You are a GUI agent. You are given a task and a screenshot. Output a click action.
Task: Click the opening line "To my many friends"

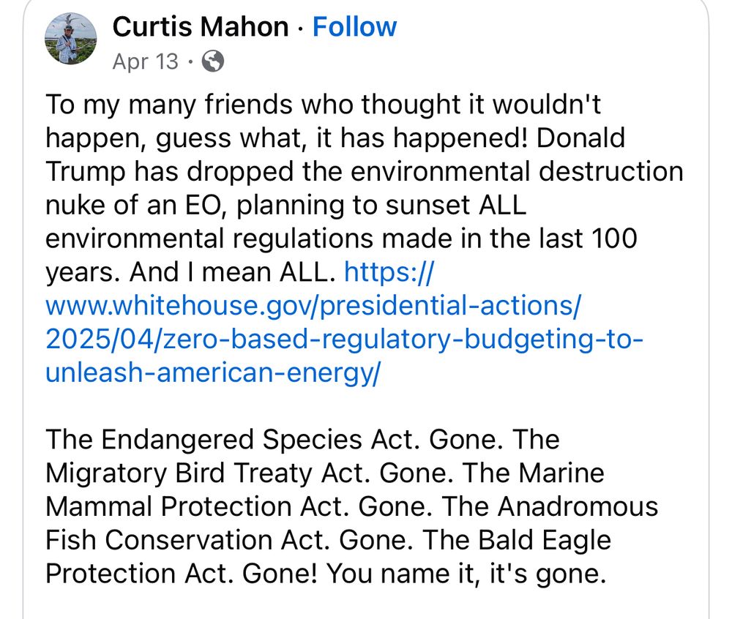click(x=170, y=105)
